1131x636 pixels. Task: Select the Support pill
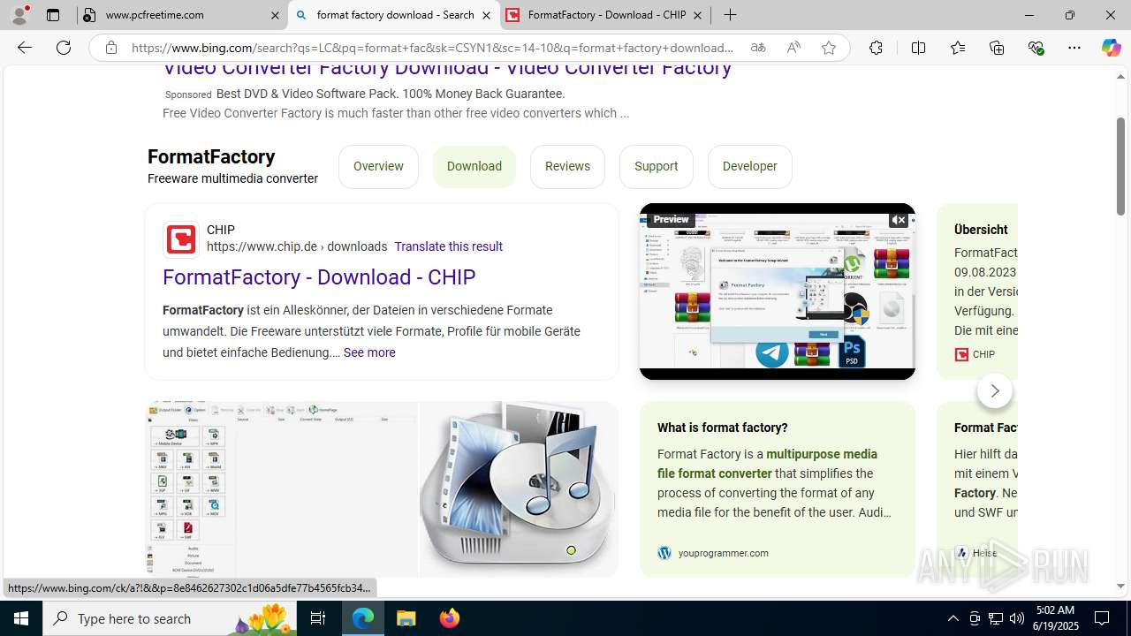coord(657,166)
